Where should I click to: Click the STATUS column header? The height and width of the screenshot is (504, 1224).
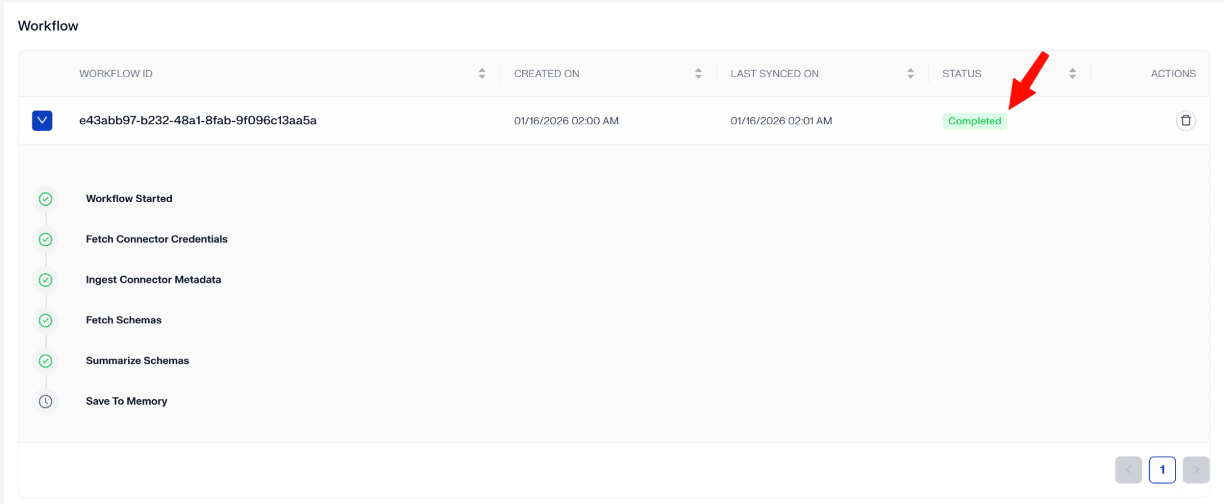point(961,73)
